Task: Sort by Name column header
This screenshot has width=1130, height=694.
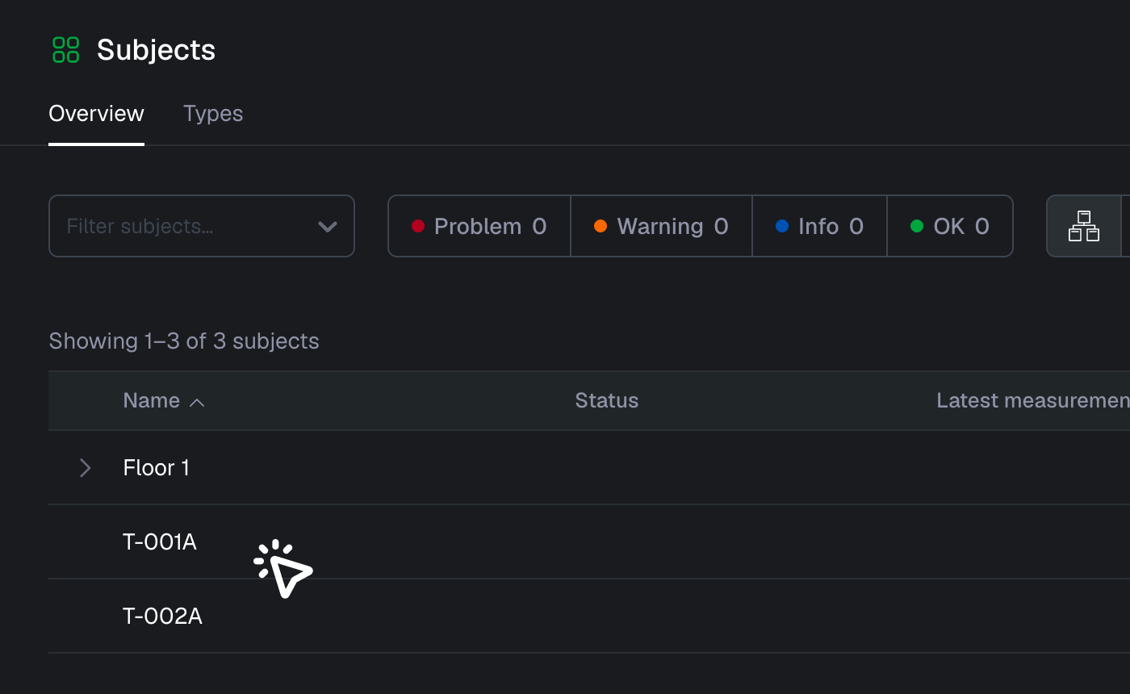Action: click(152, 401)
